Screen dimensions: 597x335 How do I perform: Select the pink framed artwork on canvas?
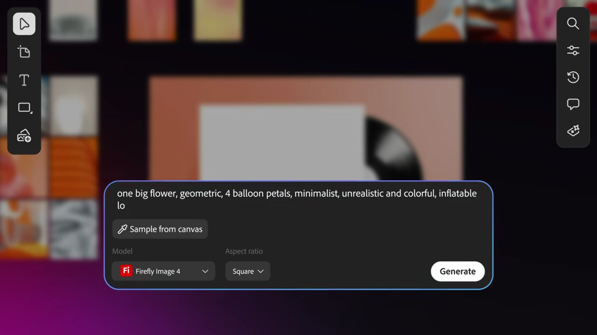pyautogui.click(x=305, y=127)
